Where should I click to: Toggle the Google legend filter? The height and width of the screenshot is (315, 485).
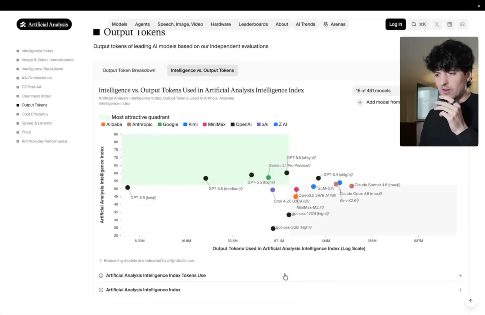[168, 124]
